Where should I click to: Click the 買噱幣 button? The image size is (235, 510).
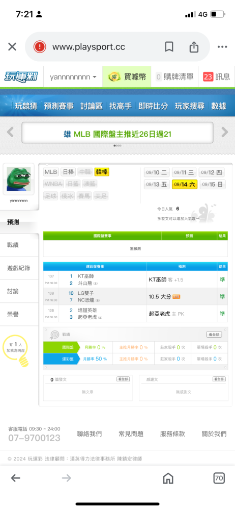127,77
